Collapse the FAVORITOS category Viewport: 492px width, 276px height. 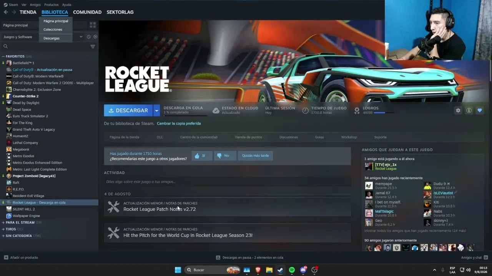3,56
